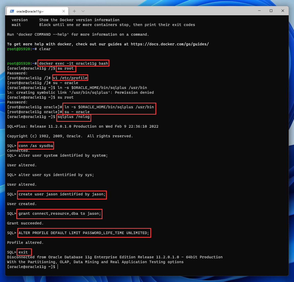The height and width of the screenshot is (282, 294).
Task: Close the Windows Terminal window
Action: [x=283, y=11]
